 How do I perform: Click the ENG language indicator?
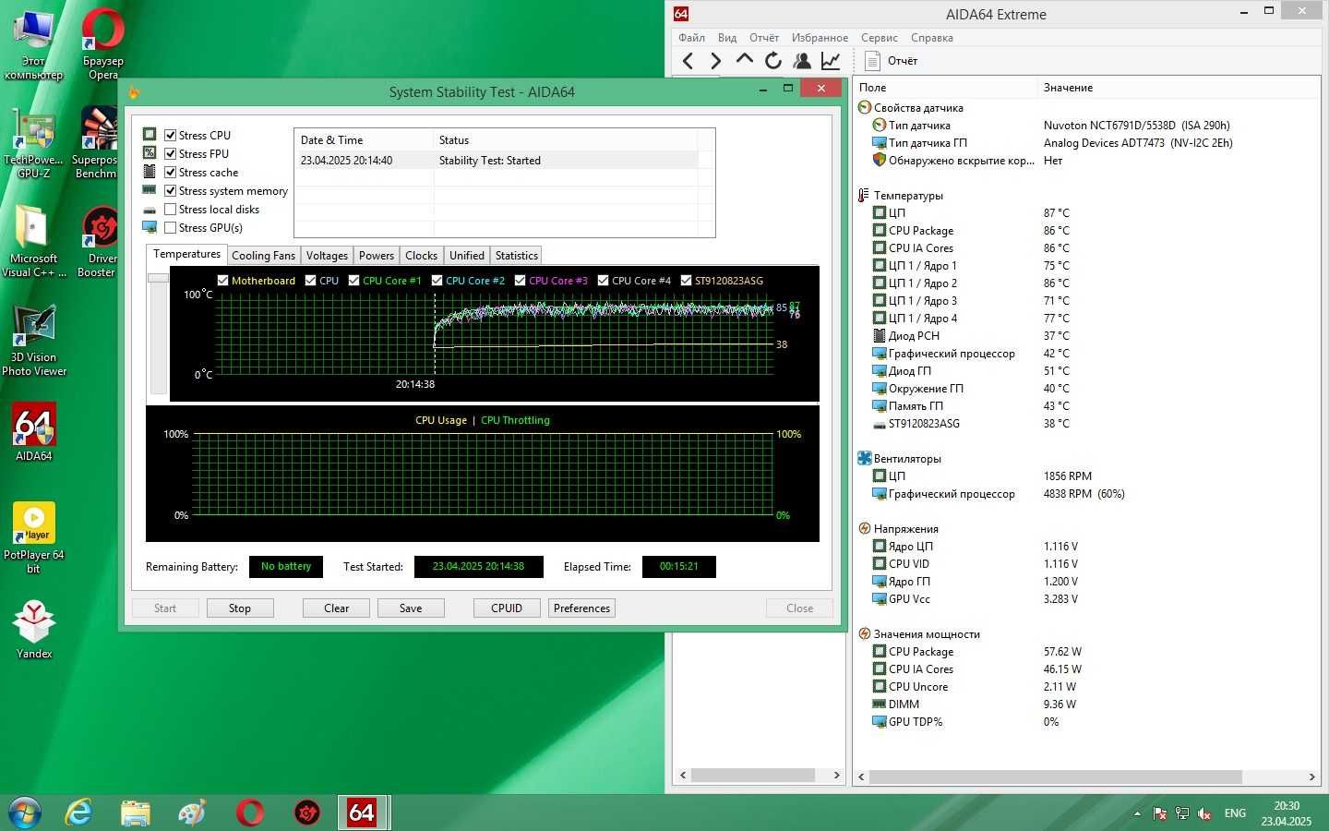pos(1235,813)
